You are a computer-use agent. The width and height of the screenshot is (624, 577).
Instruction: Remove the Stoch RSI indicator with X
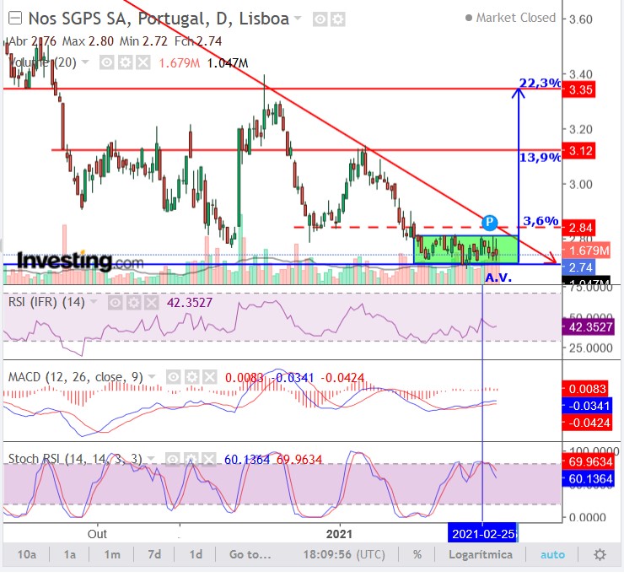(208, 460)
